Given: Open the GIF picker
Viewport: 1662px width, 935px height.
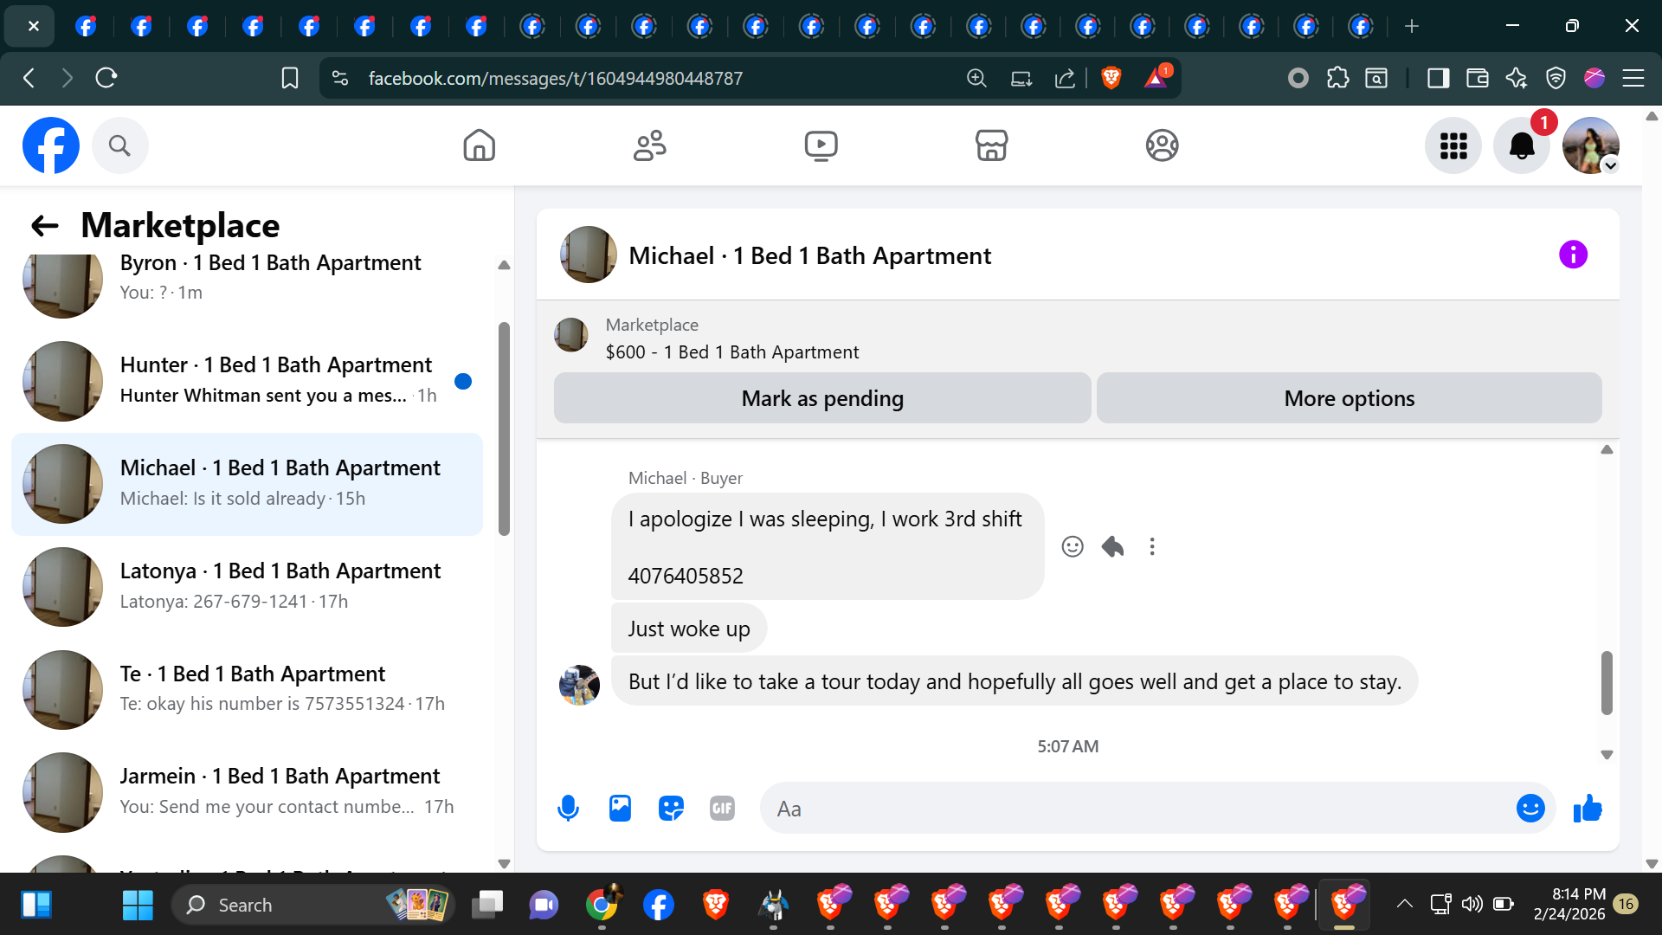Looking at the screenshot, I should tap(722, 809).
